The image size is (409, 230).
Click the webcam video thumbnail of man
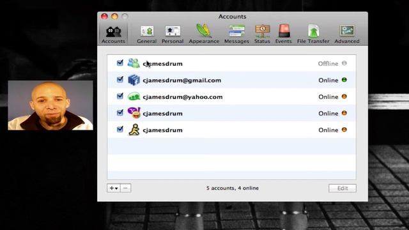[x=50, y=105]
